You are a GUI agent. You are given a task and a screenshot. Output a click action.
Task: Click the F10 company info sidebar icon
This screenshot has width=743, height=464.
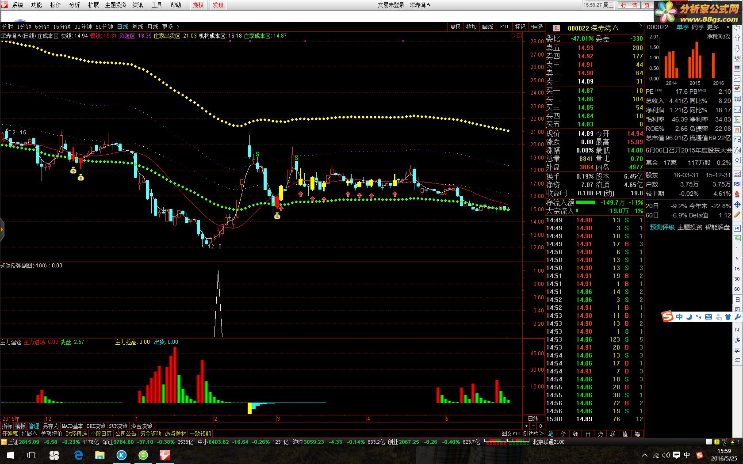point(737,109)
